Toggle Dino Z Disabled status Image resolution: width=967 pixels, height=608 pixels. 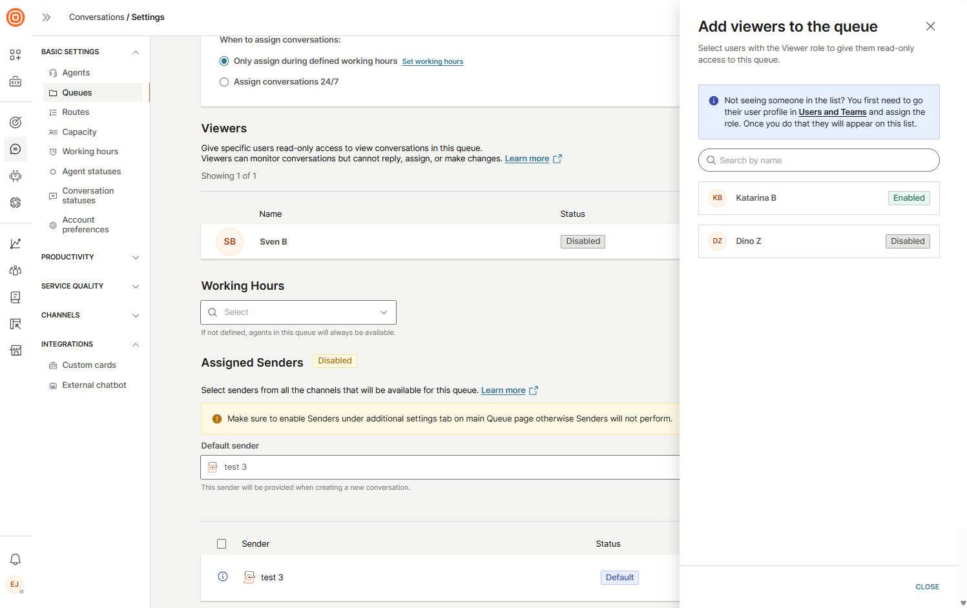point(907,241)
